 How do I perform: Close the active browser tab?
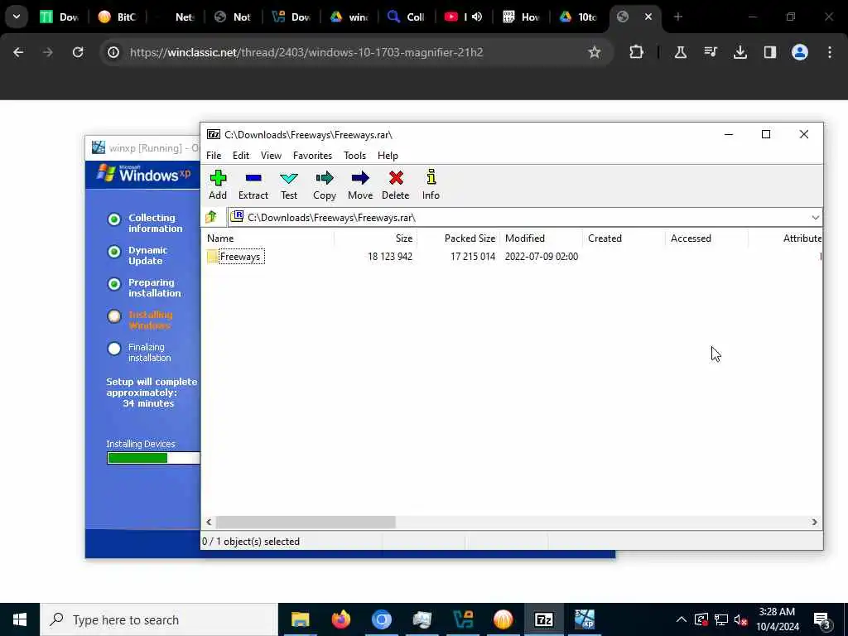[x=648, y=17]
